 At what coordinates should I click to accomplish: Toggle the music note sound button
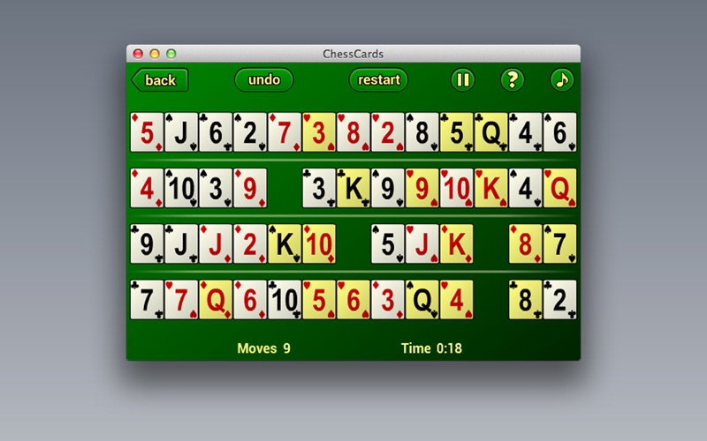pos(562,79)
